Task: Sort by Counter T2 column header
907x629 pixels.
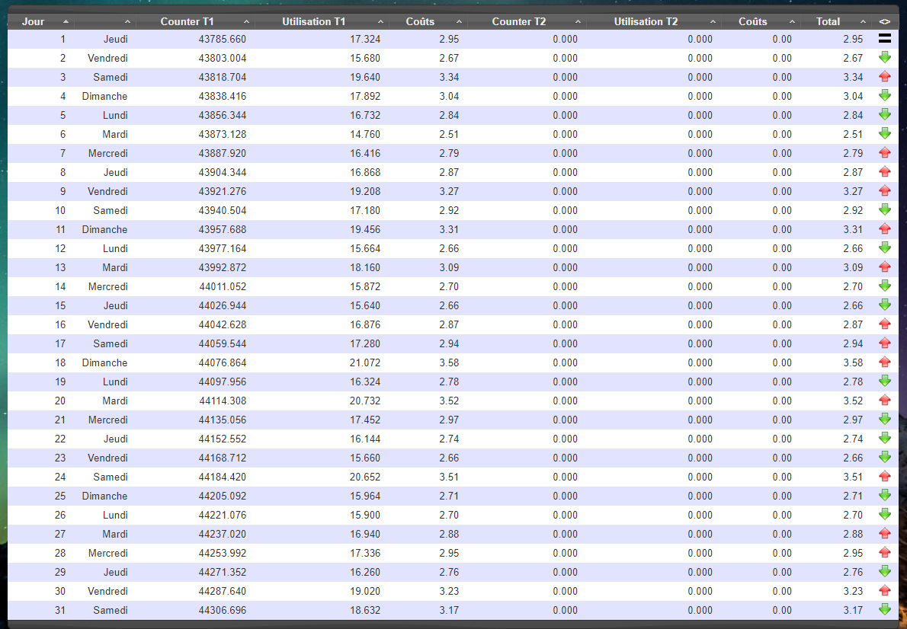Action: point(519,21)
